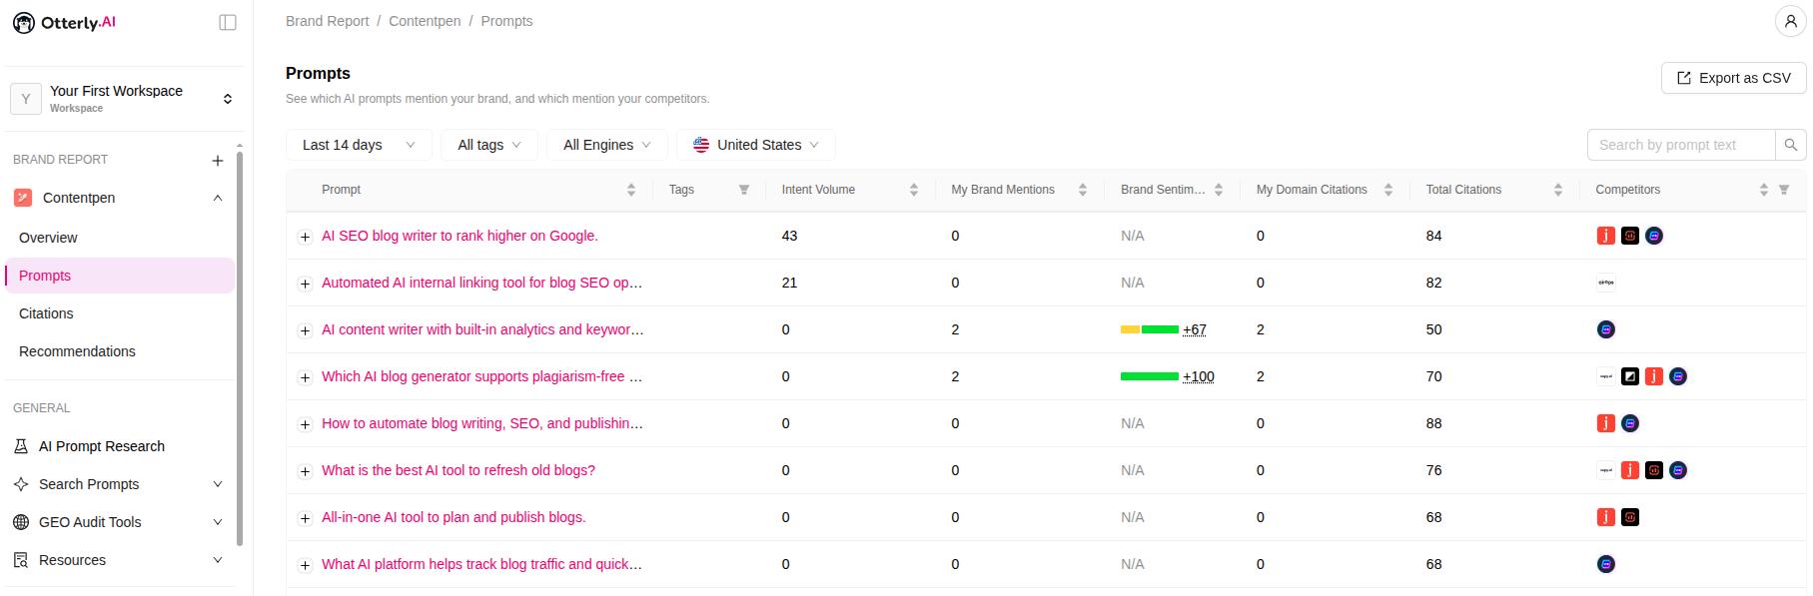Image resolution: width=1813 pixels, height=596 pixels.
Task: Collapse the sidebar panel toggle
Action: pos(228,22)
